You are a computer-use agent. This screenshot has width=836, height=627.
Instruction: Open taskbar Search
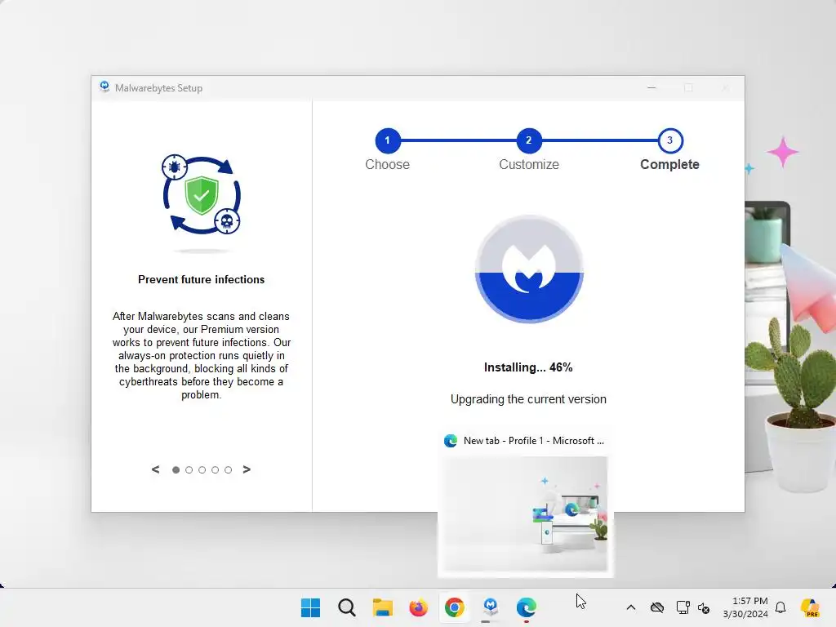346,607
